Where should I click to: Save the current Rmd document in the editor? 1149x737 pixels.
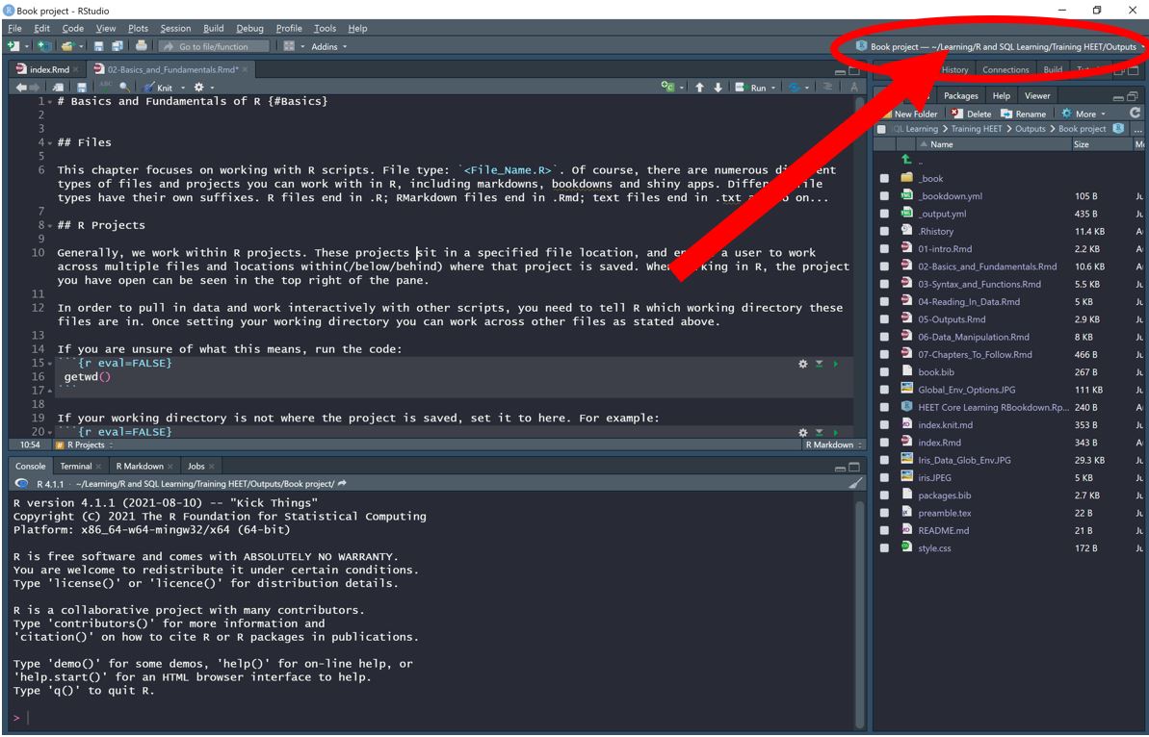pos(82,88)
